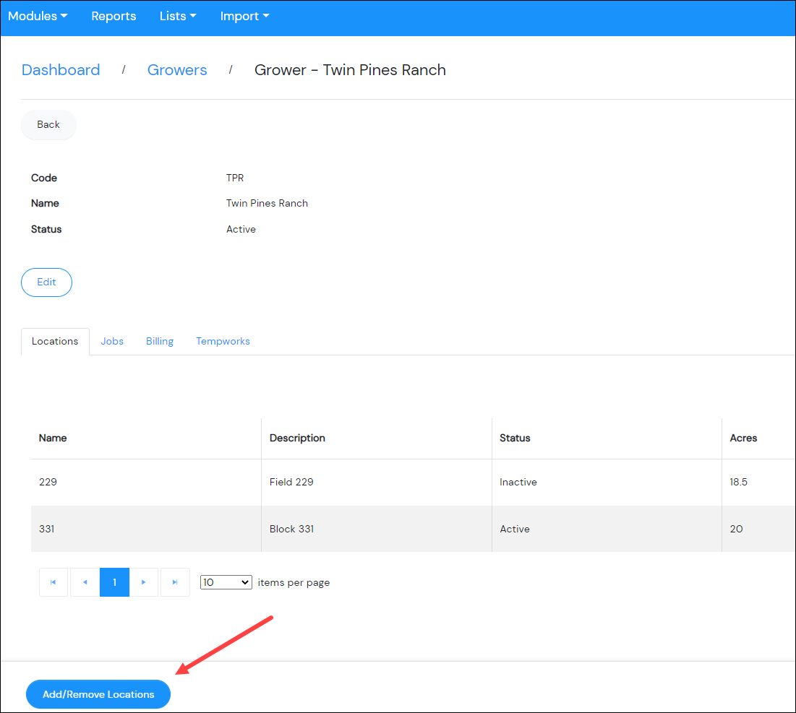Go to last page pagination icon

[x=175, y=582]
